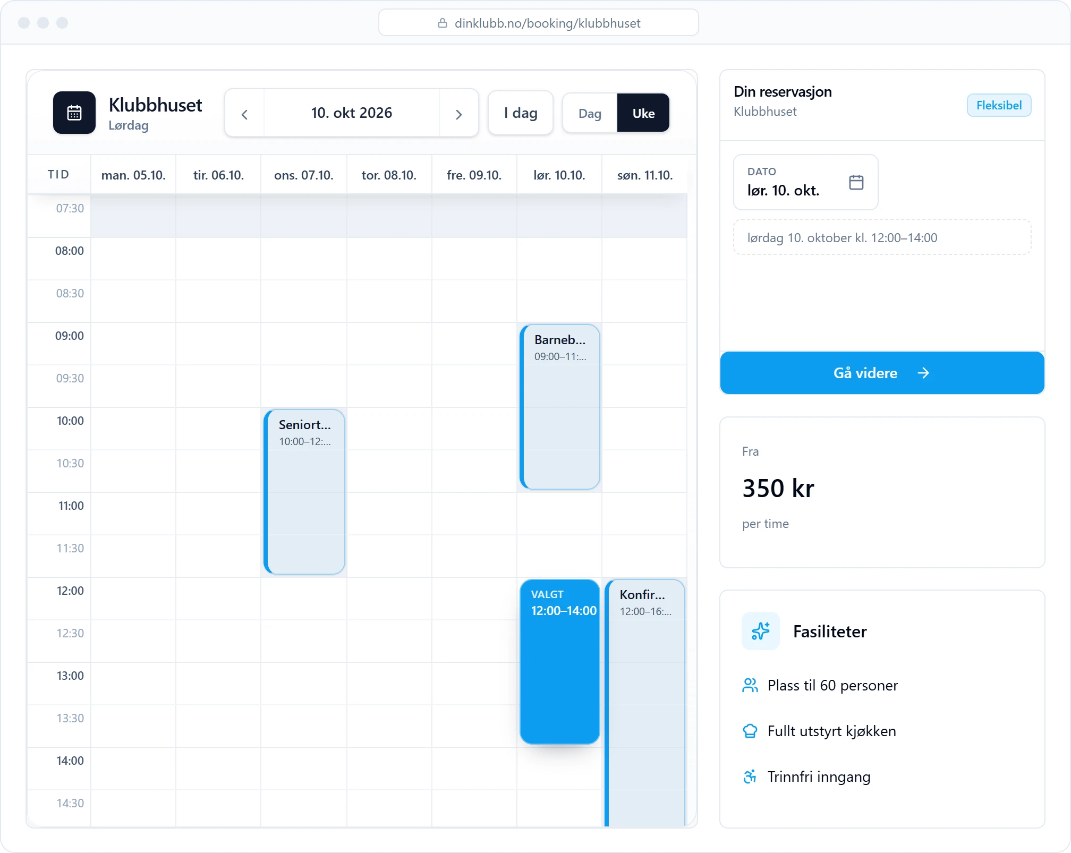Click the lørdag 10. oktober kl. 12:00–14:00 summary

pos(882,237)
